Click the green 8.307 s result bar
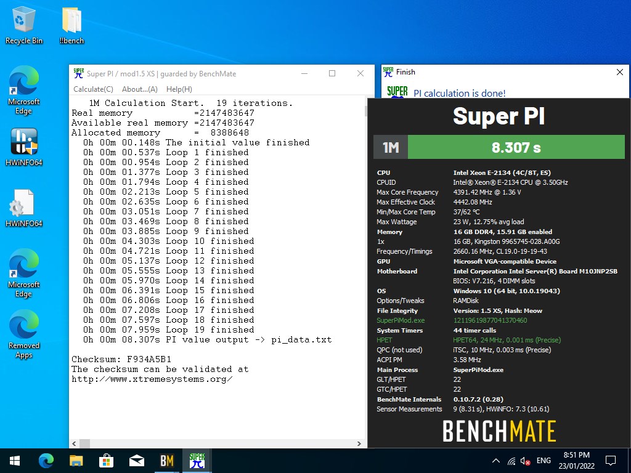 pyautogui.click(x=516, y=147)
